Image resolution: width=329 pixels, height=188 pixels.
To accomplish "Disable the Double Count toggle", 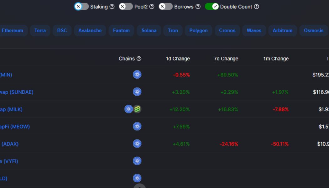I will [211, 7].
